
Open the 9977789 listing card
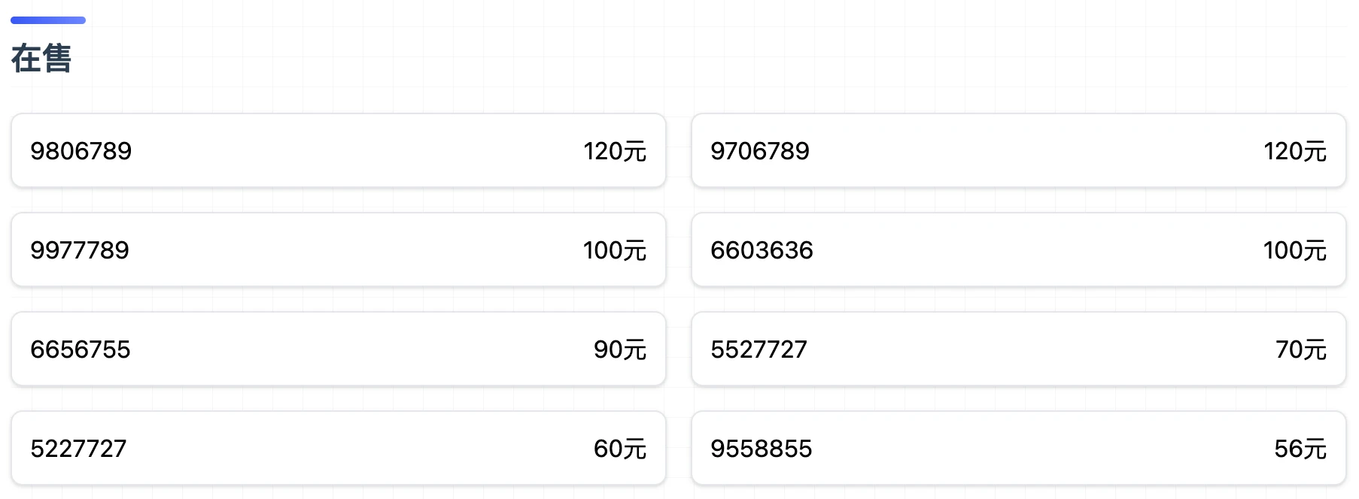(339, 249)
